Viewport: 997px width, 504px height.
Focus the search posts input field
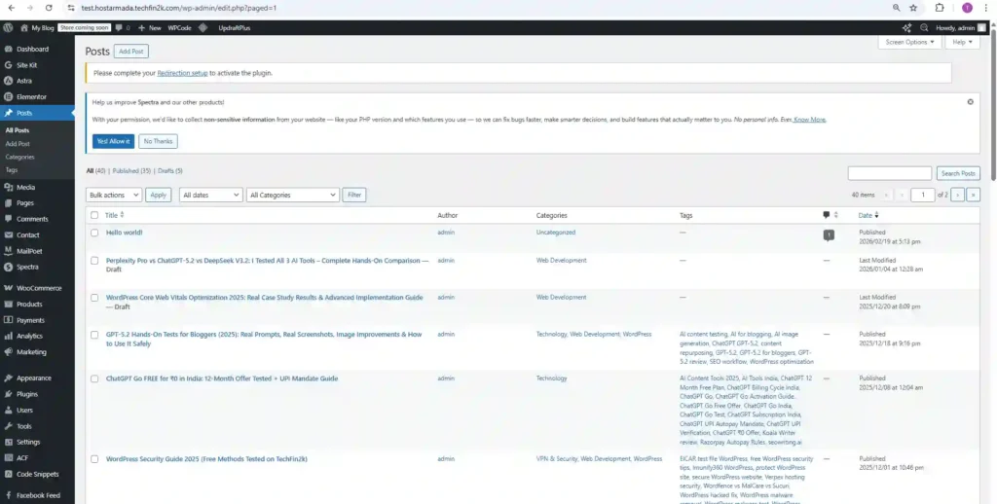pyautogui.click(x=890, y=173)
